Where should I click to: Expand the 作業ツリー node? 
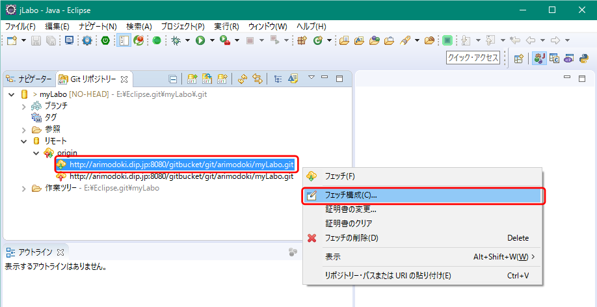pyautogui.click(x=24, y=188)
